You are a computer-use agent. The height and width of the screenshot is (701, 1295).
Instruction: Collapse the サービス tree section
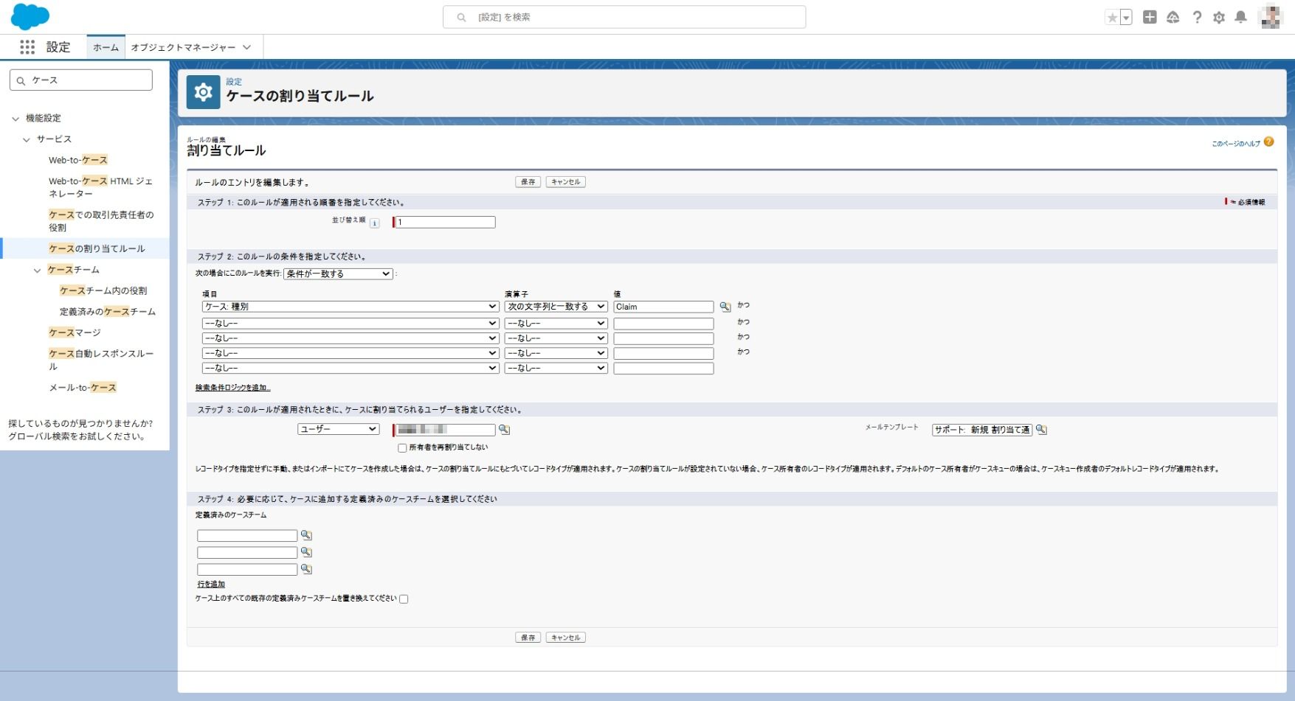(27, 139)
